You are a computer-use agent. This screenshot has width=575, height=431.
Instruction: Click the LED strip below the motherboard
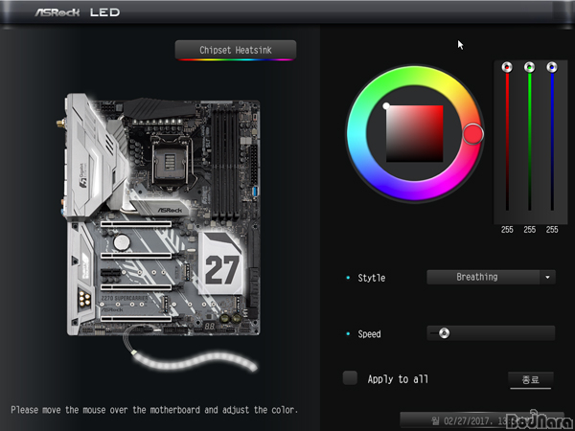(x=195, y=361)
